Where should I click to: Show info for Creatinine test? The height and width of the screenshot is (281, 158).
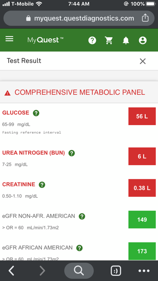(x=42, y=185)
